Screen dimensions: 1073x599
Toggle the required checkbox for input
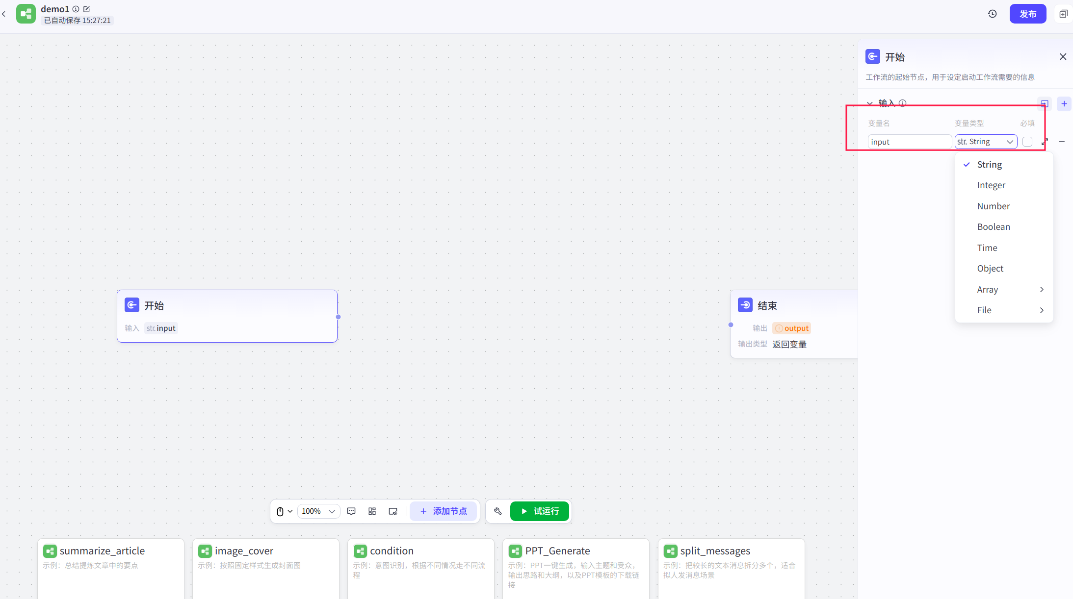1027,142
